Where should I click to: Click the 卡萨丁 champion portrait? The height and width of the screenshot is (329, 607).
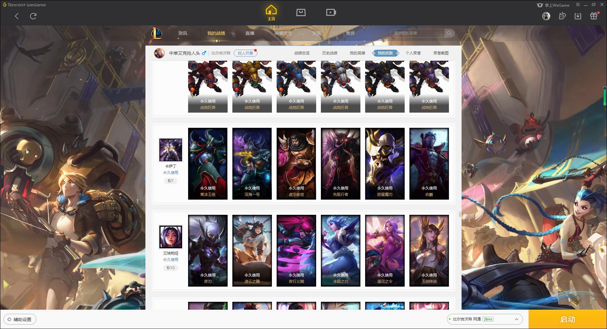[x=171, y=150]
